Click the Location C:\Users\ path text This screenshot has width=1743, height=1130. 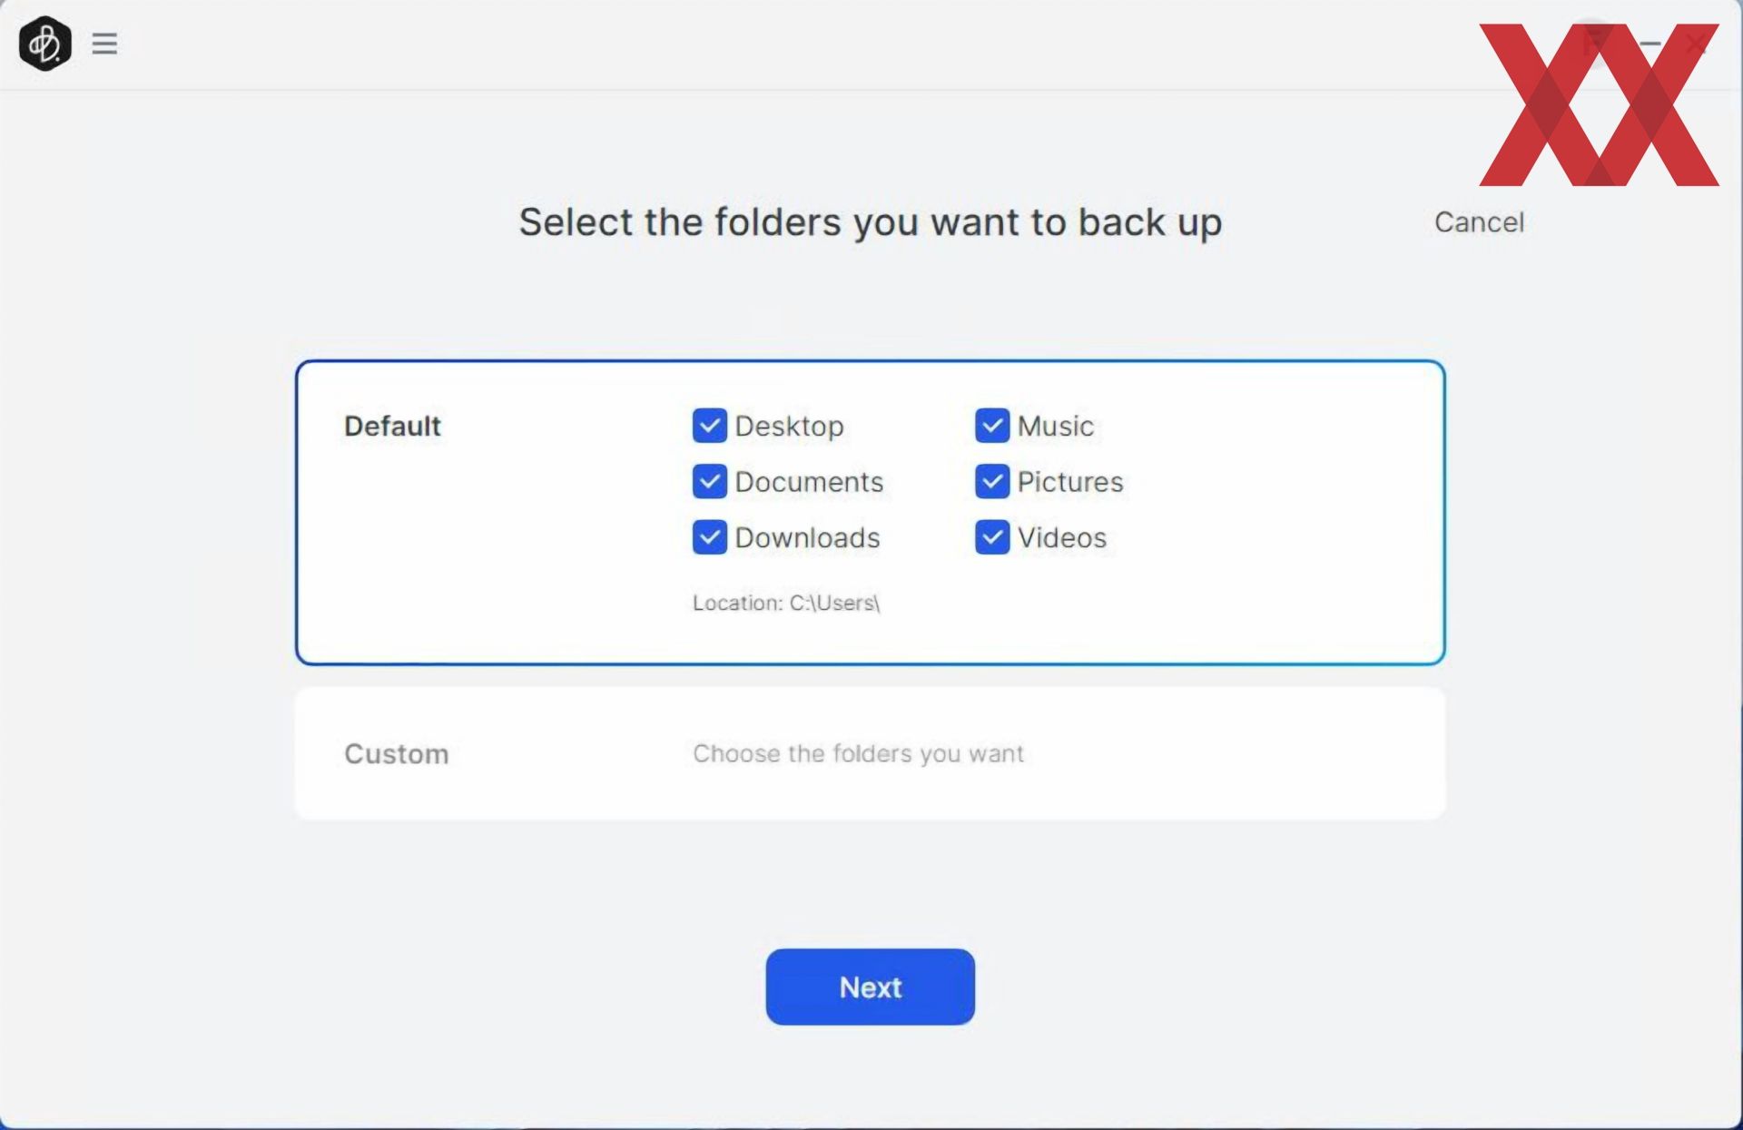[786, 603]
